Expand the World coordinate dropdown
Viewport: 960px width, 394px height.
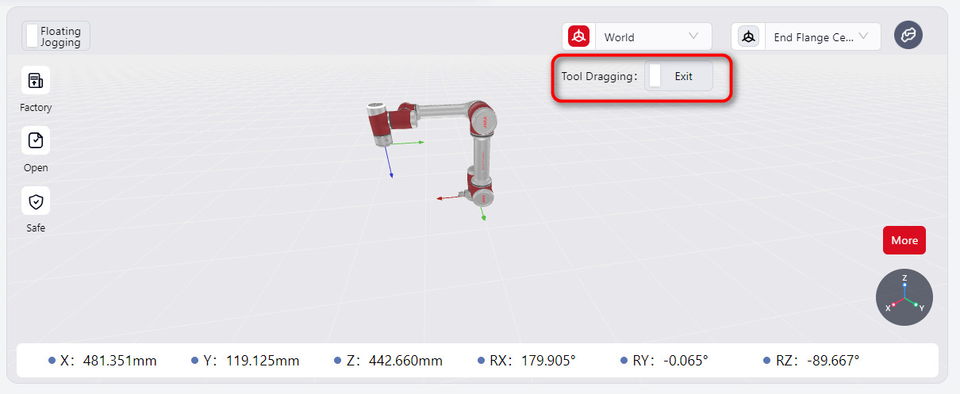click(652, 36)
